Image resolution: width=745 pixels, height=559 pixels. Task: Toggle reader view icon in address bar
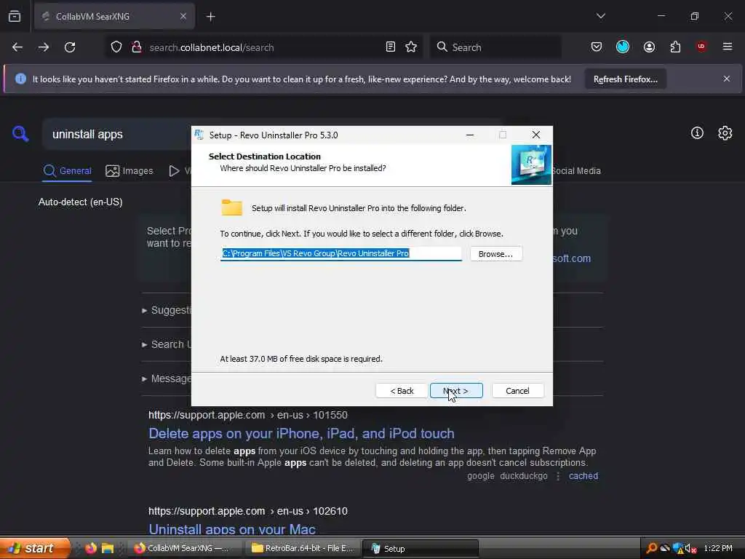pyautogui.click(x=391, y=47)
